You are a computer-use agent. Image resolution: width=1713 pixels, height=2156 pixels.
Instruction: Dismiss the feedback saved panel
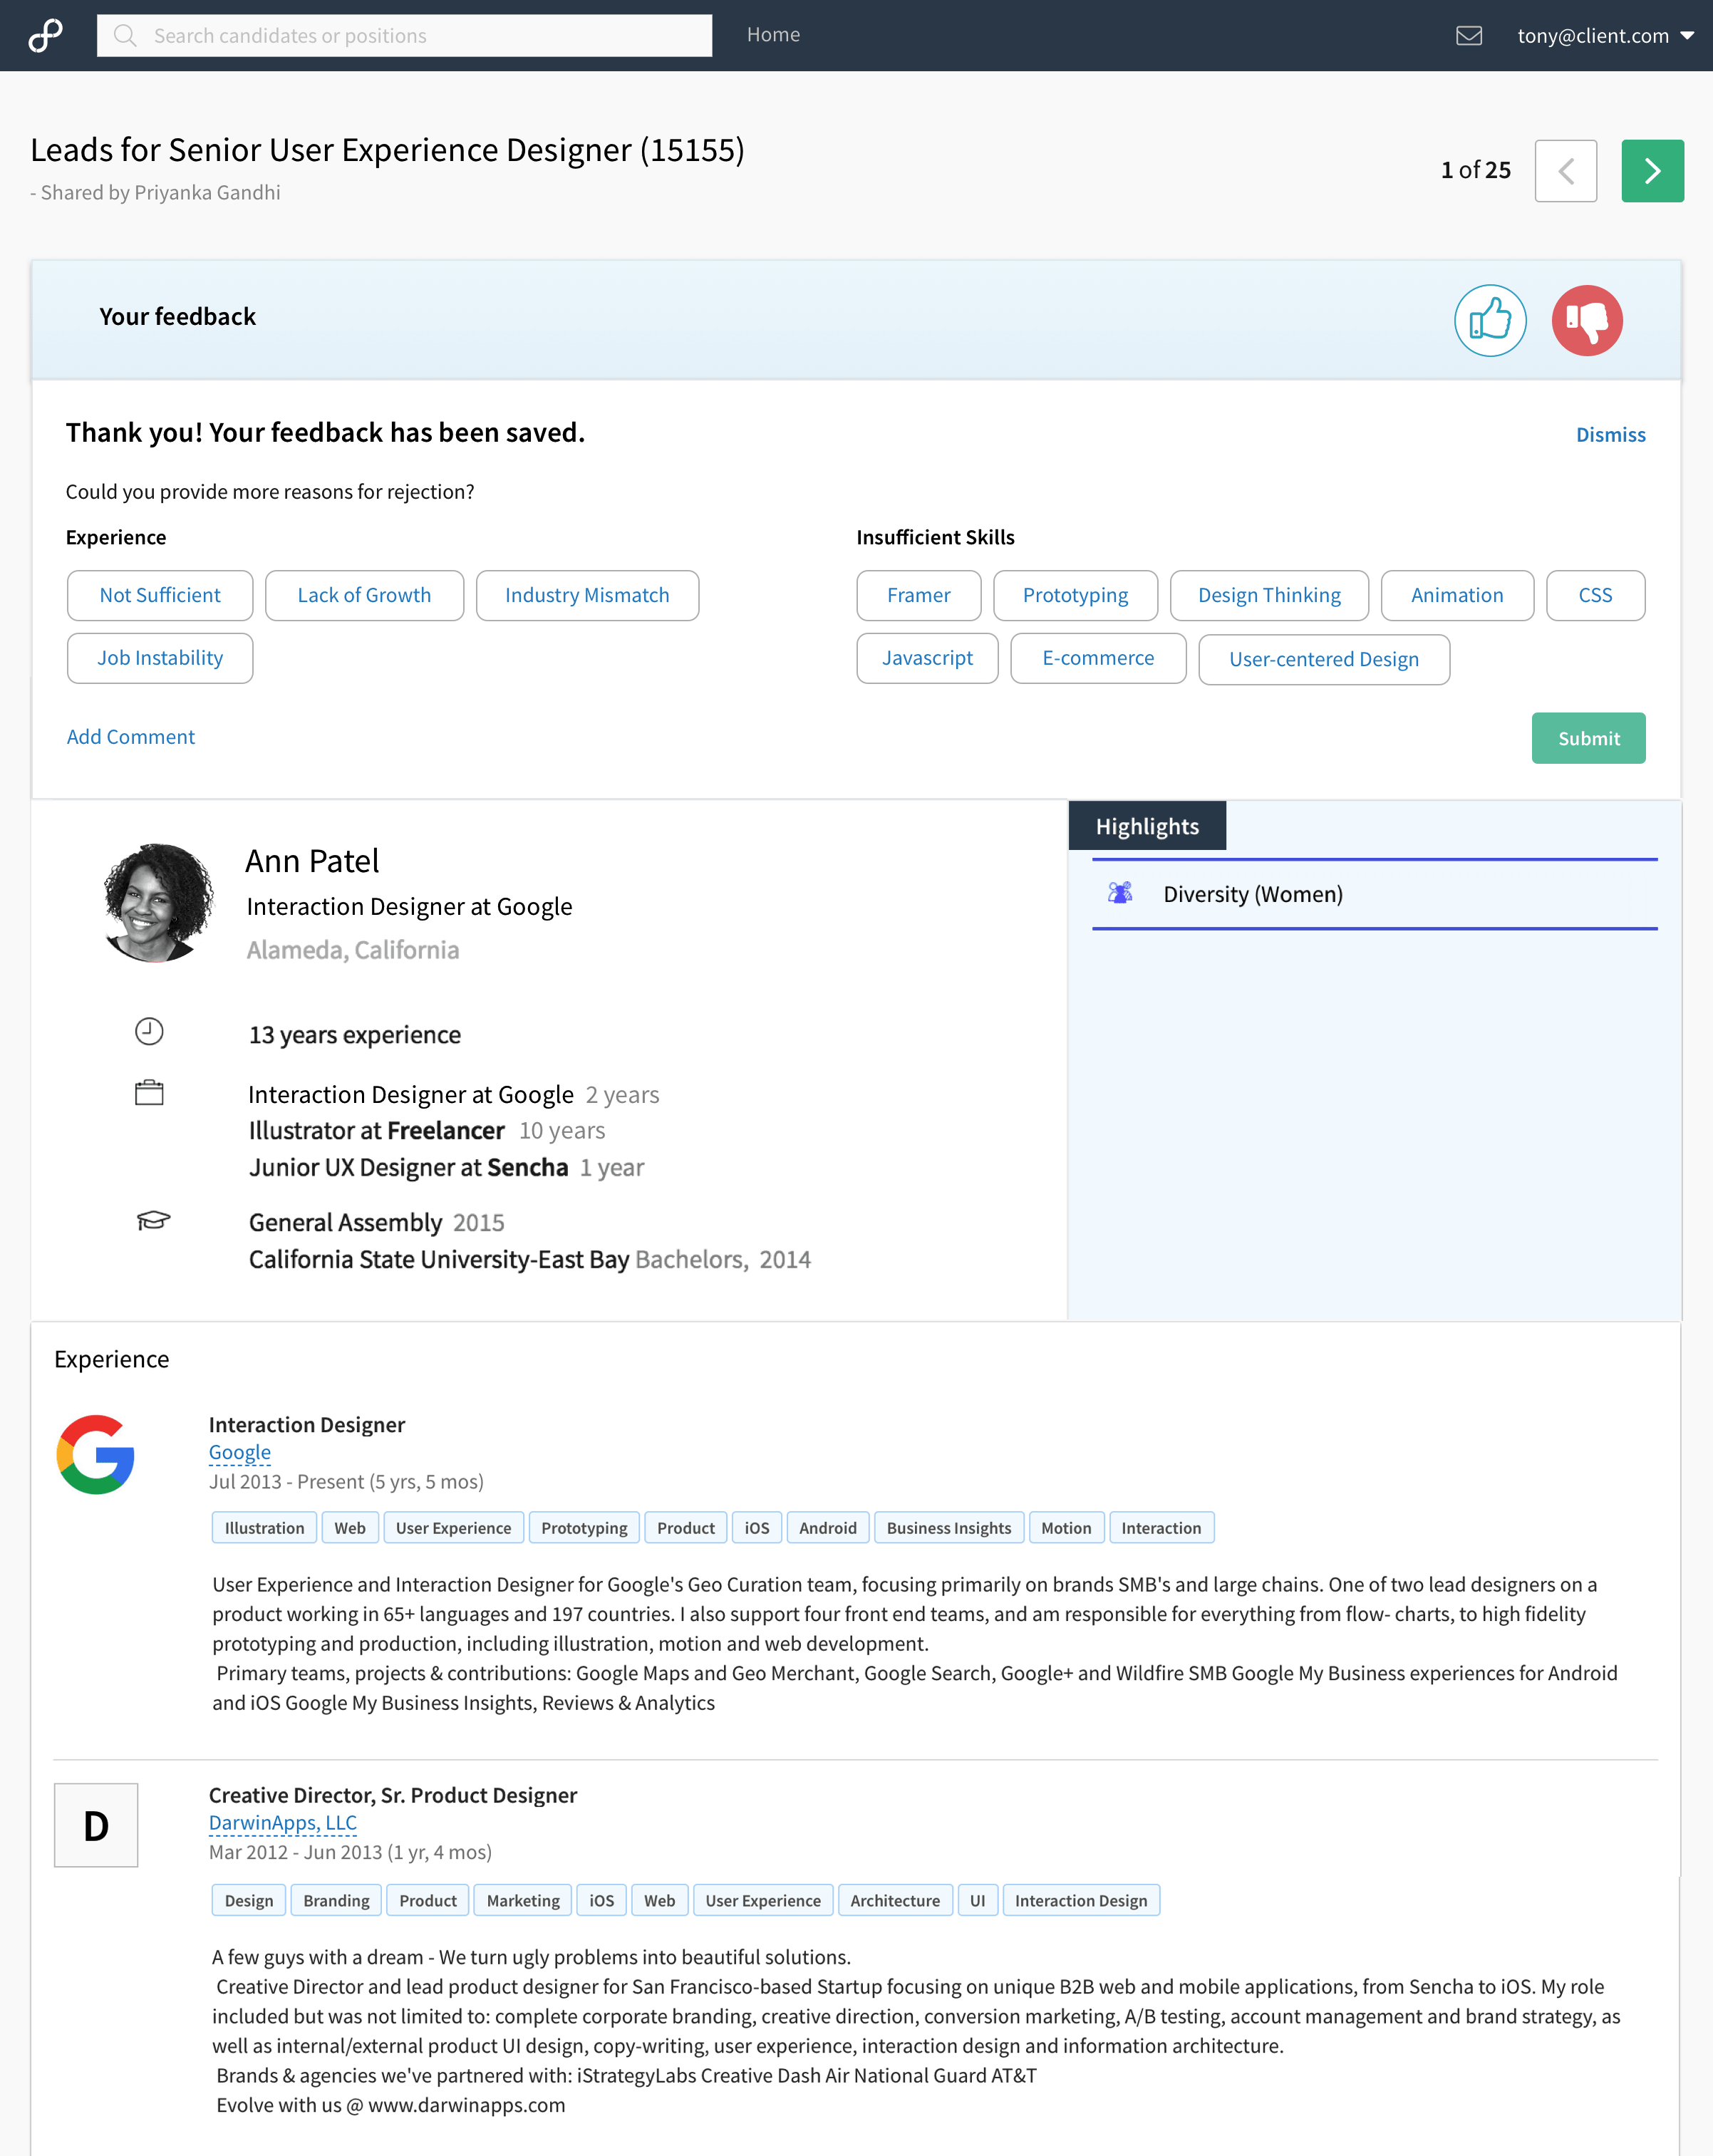click(1610, 435)
